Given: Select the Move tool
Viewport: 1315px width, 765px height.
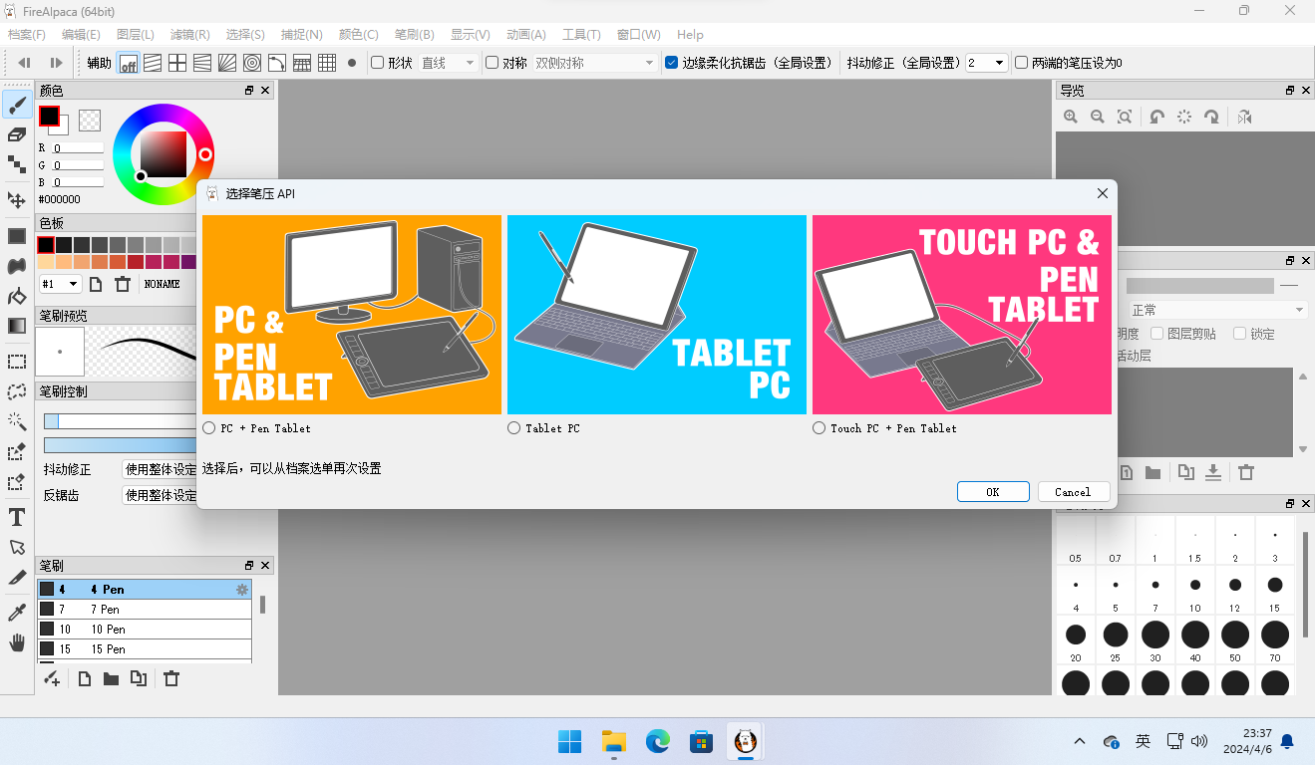Looking at the screenshot, I should 17,200.
